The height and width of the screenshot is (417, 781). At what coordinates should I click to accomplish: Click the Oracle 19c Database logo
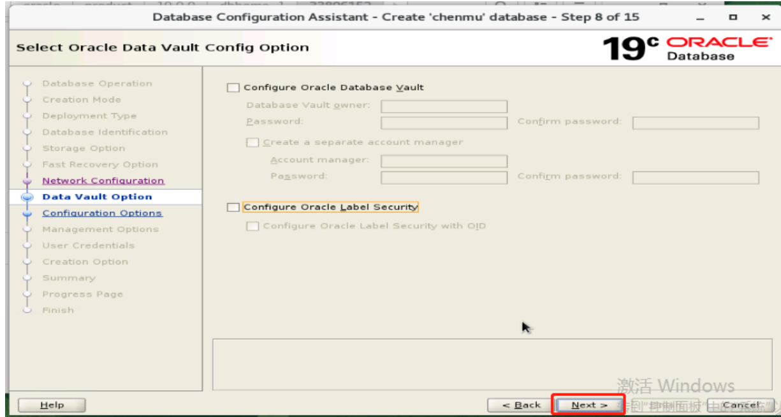pyautogui.click(x=687, y=48)
